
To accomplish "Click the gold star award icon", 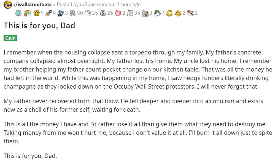I will coord(37,13).
